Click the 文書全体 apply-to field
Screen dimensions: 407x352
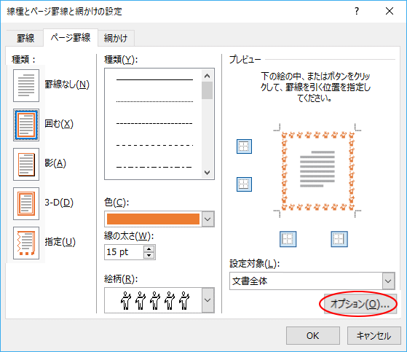306,281
